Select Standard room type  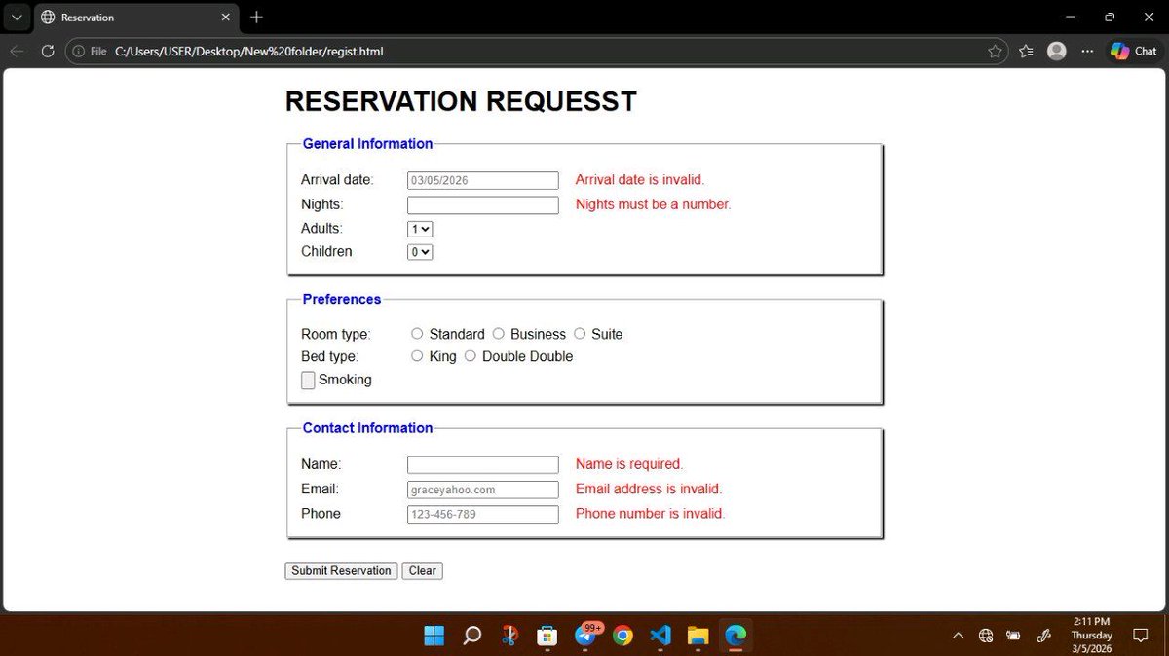(417, 334)
